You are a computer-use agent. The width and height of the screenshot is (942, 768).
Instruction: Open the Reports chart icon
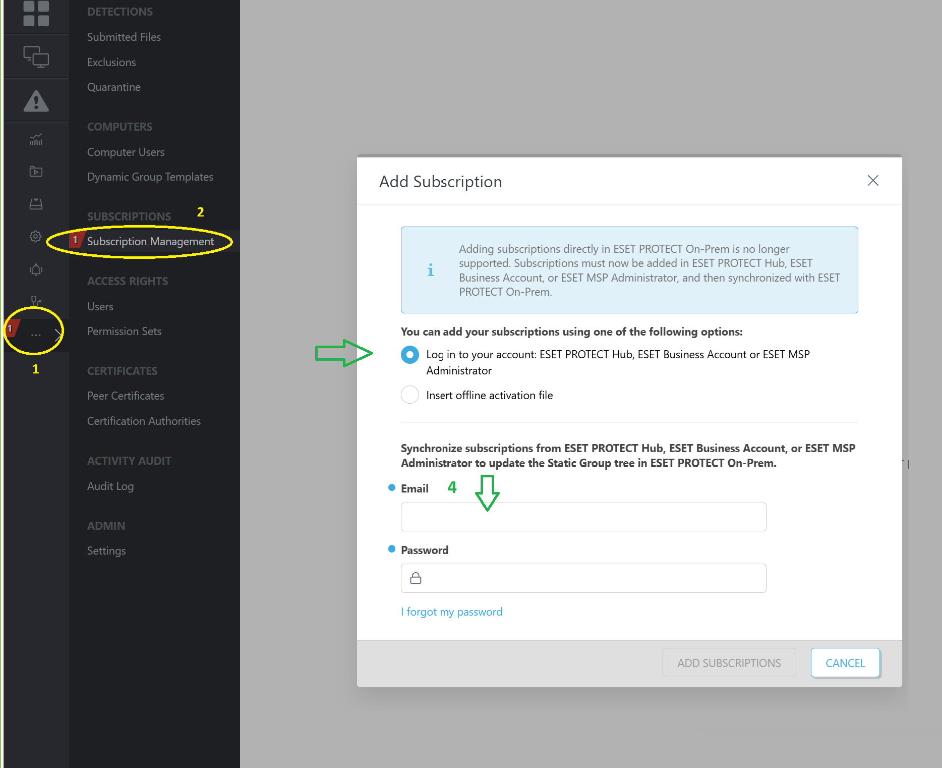36,140
